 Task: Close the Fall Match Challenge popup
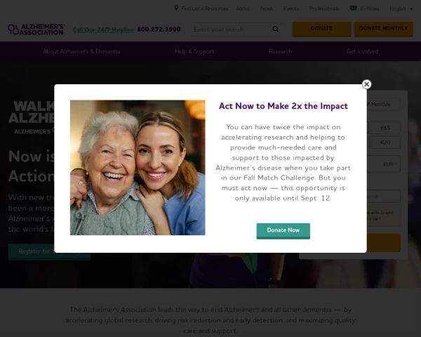pyautogui.click(x=366, y=84)
